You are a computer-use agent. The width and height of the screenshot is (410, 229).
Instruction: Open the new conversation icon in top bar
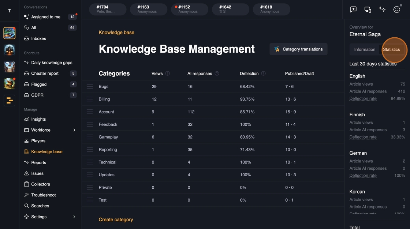click(x=353, y=10)
